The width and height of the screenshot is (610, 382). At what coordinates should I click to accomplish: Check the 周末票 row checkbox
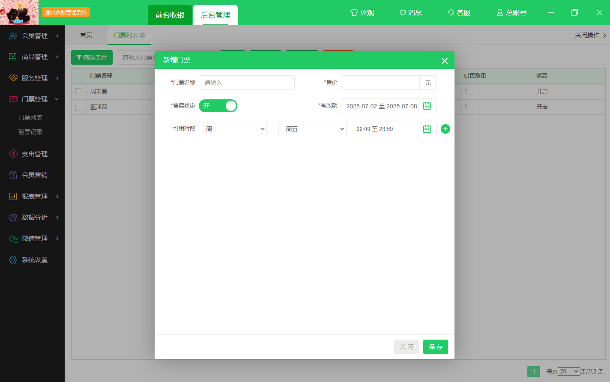pos(79,92)
